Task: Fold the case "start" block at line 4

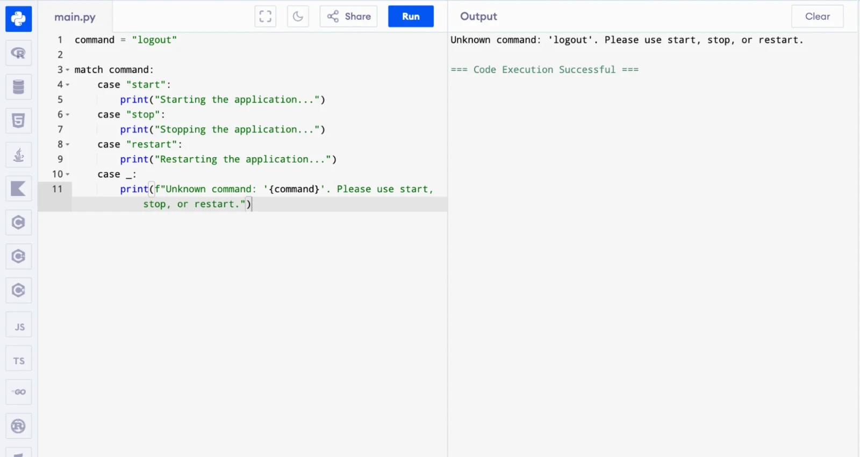Action: point(68,85)
